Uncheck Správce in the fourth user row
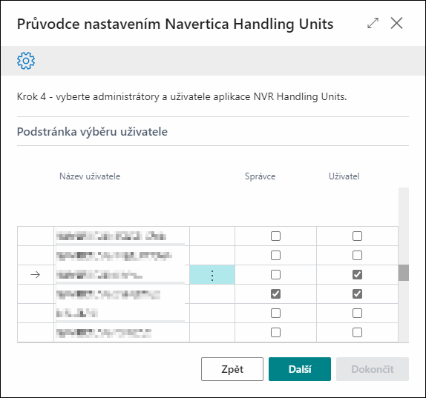This screenshot has height=398, width=426. click(x=275, y=293)
